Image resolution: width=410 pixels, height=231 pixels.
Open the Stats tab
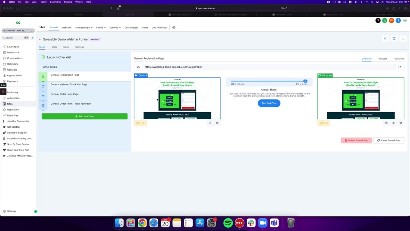pyautogui.click(x=54, y=47)
